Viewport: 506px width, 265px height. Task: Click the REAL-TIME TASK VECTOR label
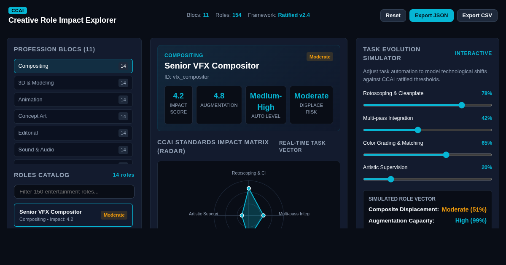[302, 146]
